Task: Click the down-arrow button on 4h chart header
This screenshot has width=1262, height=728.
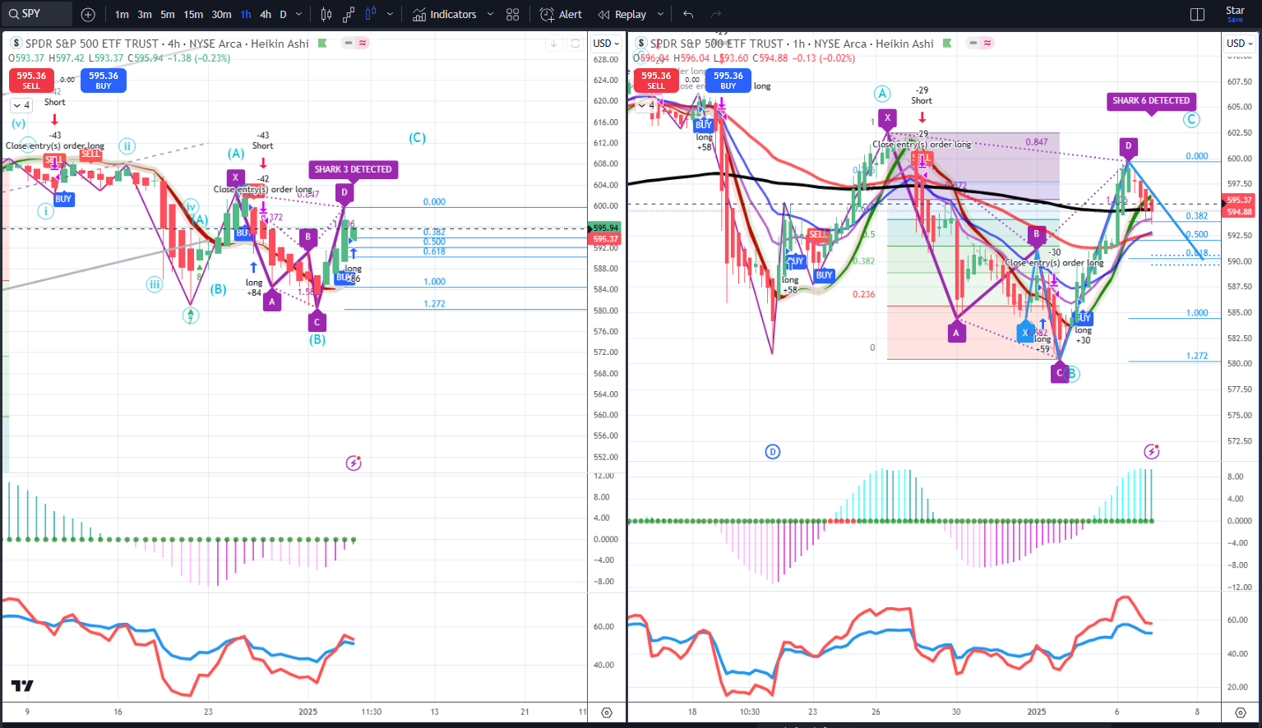Action: [x=554, y=44]
